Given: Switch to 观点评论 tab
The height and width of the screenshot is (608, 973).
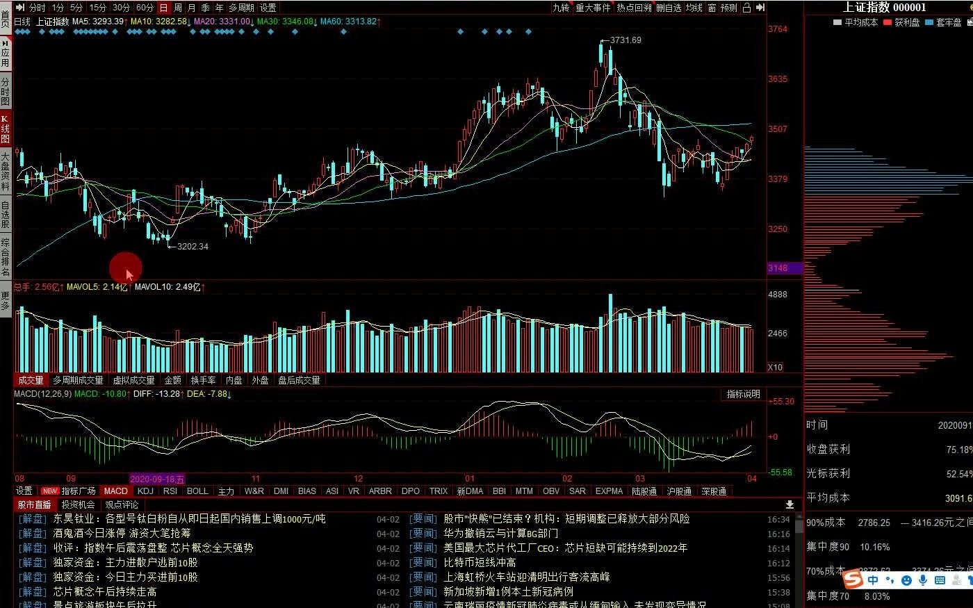Looking at the screenshot, I should [122, 504].
